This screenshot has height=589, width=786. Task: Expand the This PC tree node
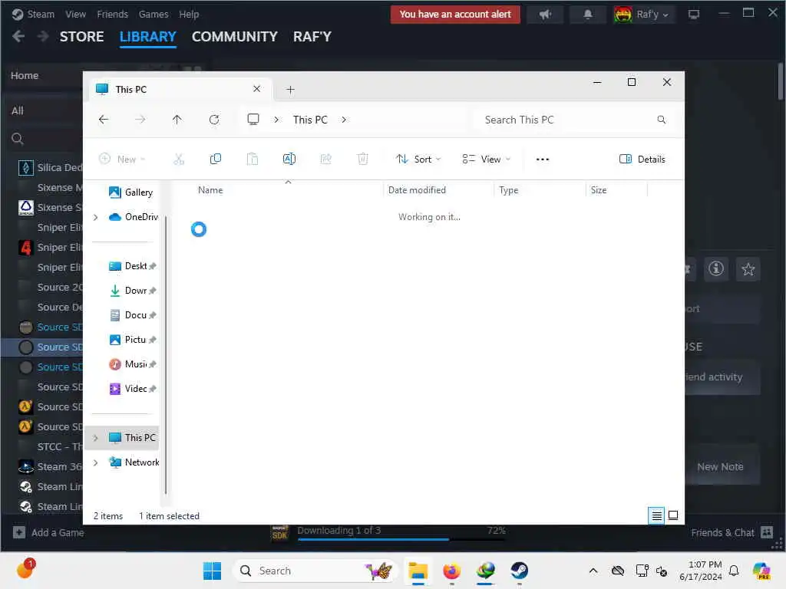(96, 438)
